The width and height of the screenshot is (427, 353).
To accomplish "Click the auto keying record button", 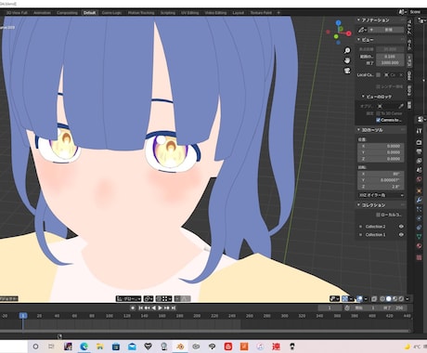I will [133, 307].
